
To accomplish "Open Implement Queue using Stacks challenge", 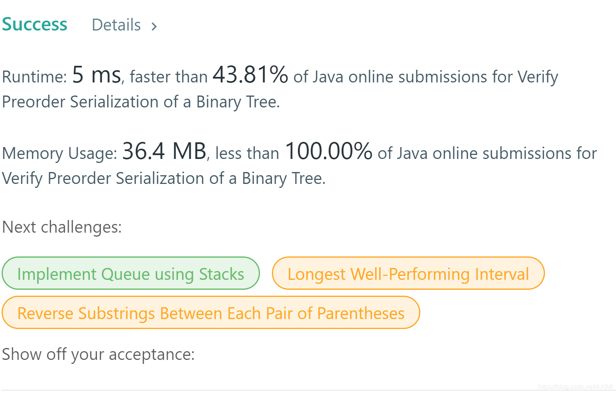I will (x=131, y=274).
